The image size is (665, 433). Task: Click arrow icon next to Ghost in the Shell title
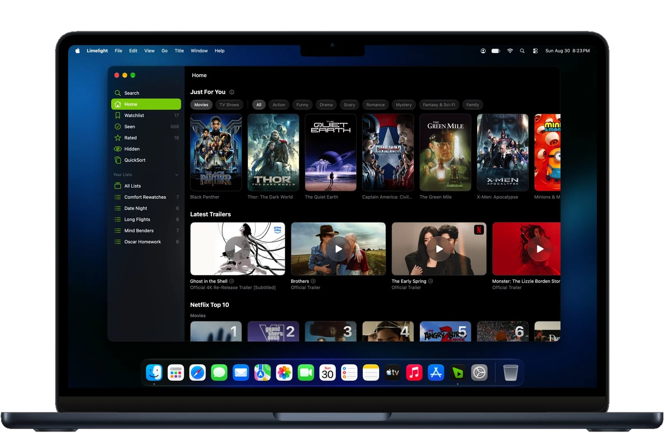click(232, 281)
